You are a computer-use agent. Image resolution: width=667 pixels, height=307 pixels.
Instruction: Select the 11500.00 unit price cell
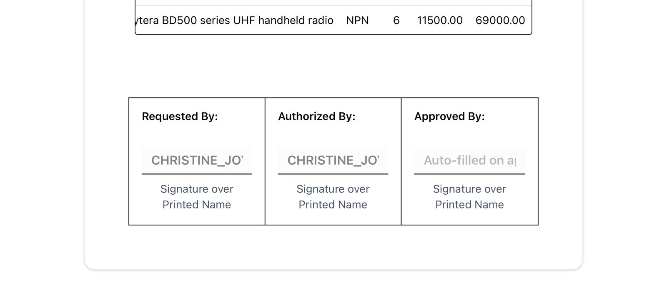pos(439,20)
